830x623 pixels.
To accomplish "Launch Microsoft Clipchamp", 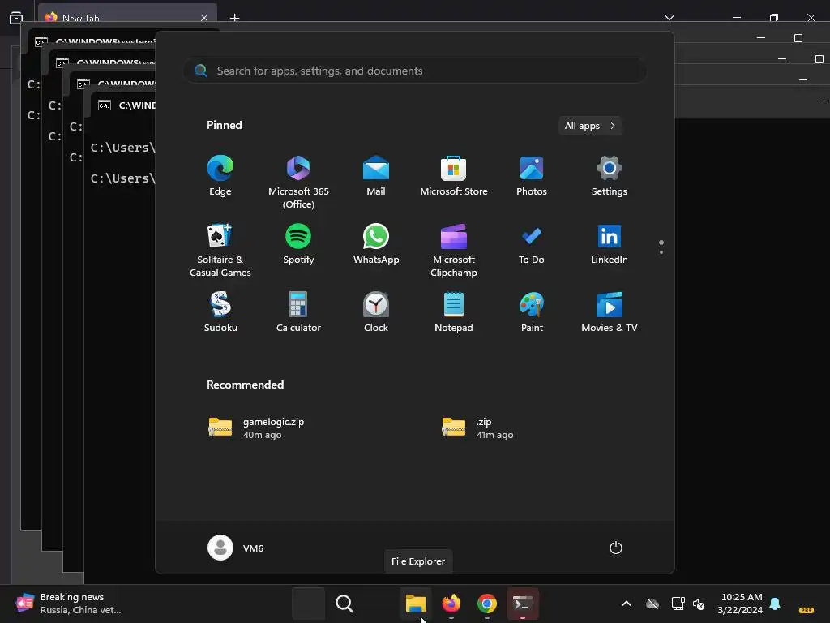I will coord(454,251).
